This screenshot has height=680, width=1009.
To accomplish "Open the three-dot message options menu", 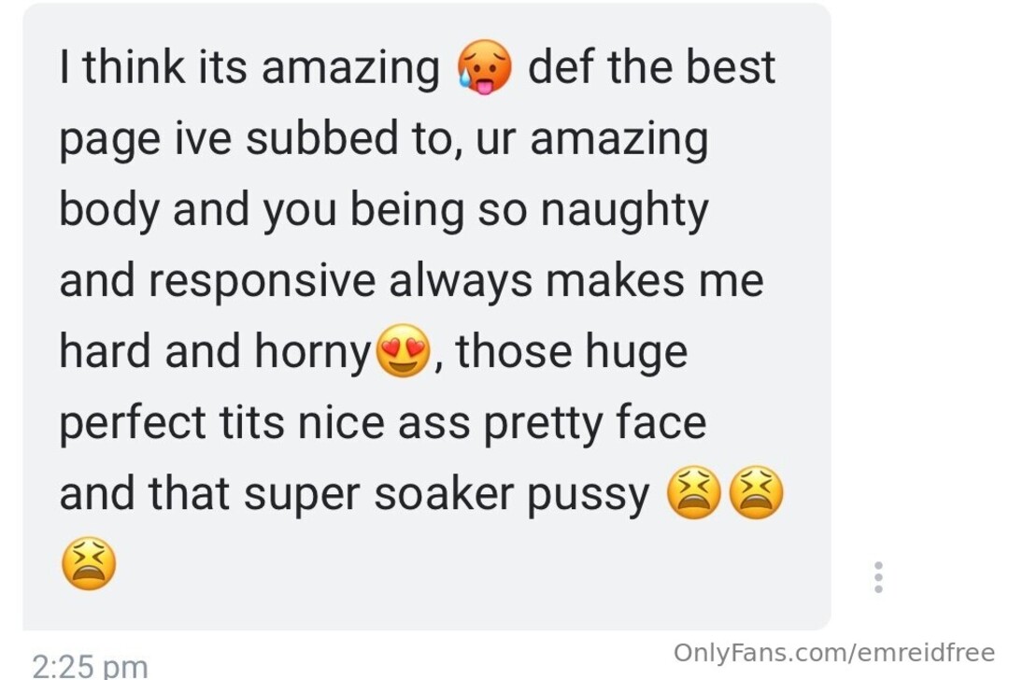I will [878, 577].
